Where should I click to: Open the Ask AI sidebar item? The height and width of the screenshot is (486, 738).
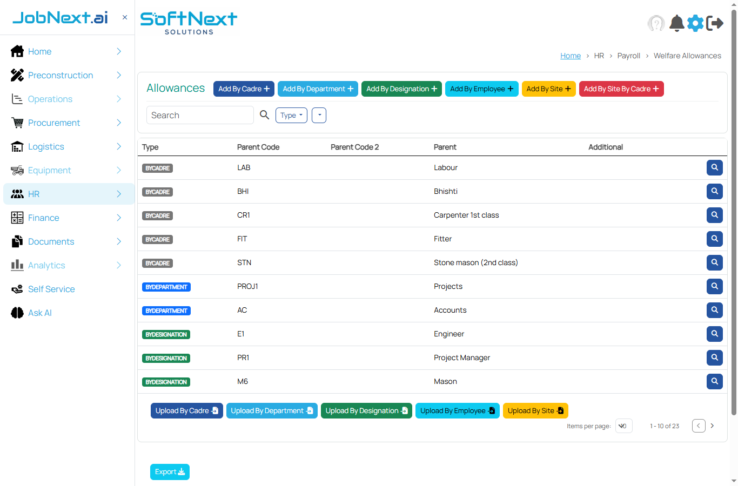coord(41,313)
